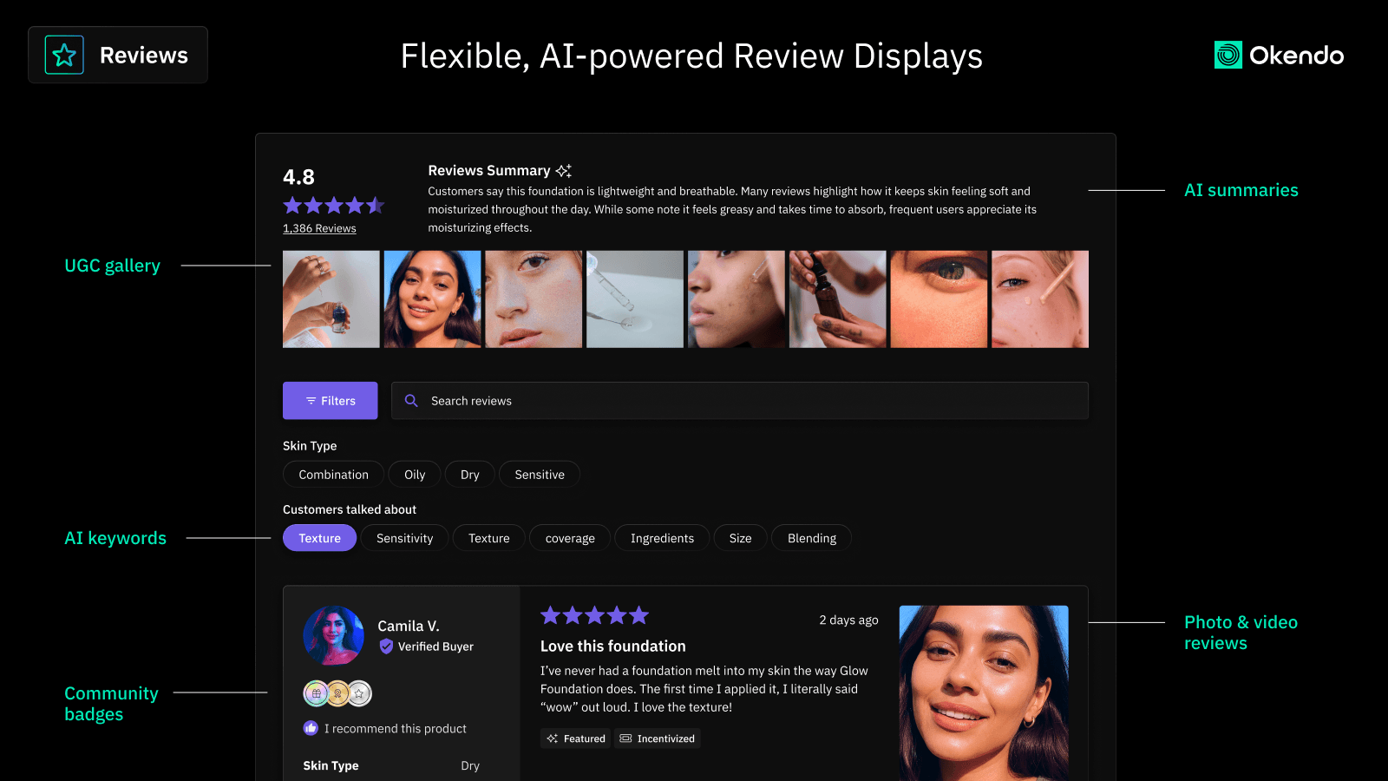Click the first community badge
Image resolution: width=1388 pixels, height=781 pixels.
[316, 693]
